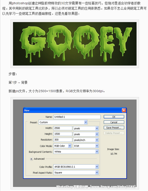Open the Width units pixels dropdown
This screenshot has height=191, width=148.
86,128
